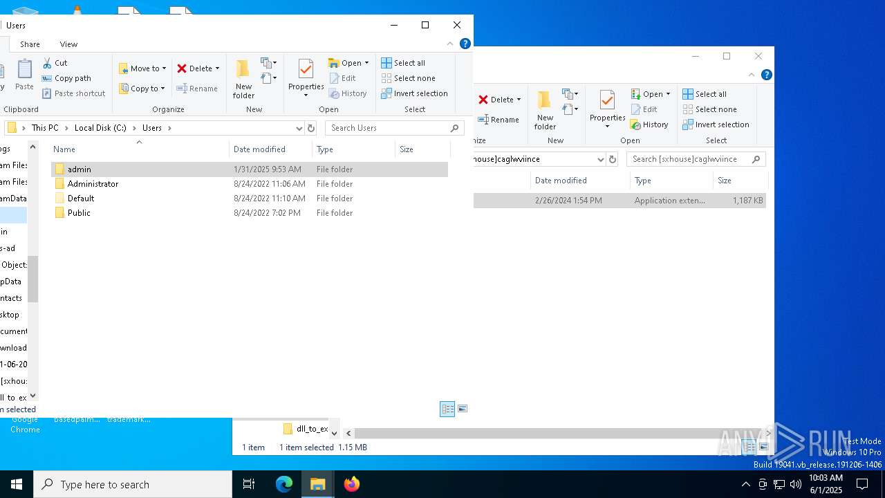This screenshot has width=885, height=498.
Task: Select the Default folder
Action: coord(250,199)
